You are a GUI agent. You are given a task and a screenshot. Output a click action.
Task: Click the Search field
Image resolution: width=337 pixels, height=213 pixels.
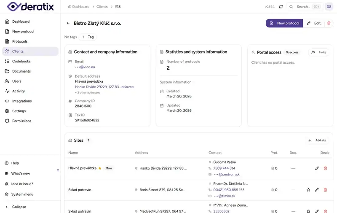coord(305,7)
